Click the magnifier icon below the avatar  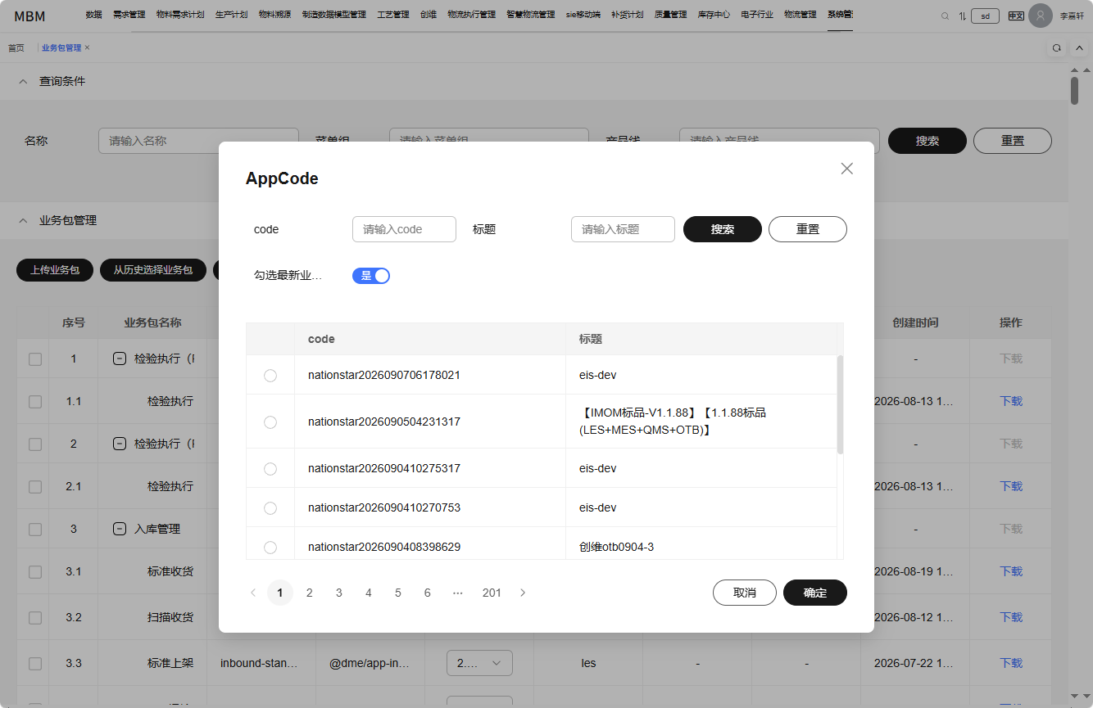1056,47
